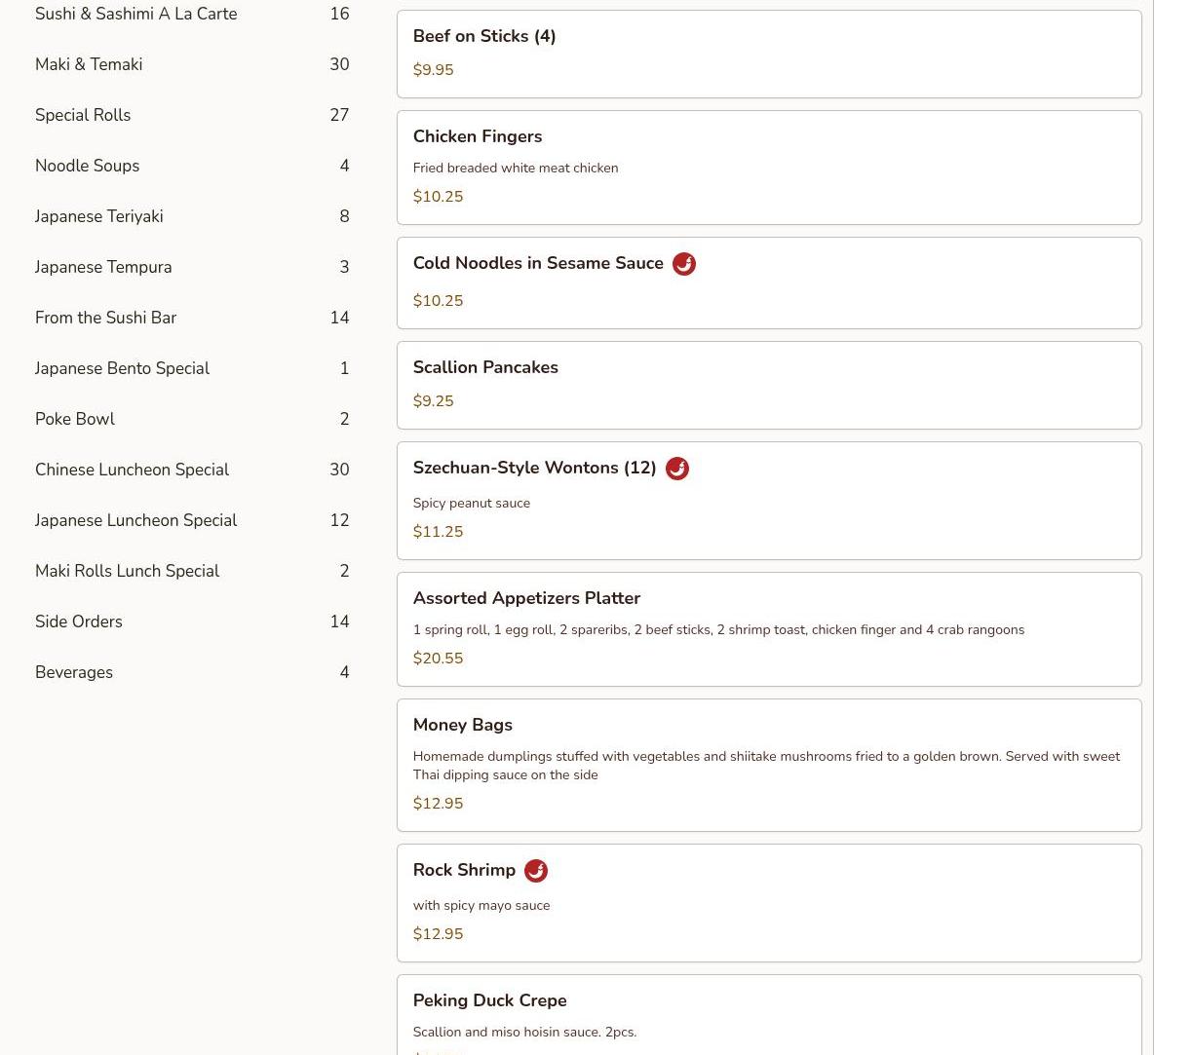1193x1055 pixels.
Task: Open Sushi & Sashimi A La Carte category
Action: pos(192,14)
